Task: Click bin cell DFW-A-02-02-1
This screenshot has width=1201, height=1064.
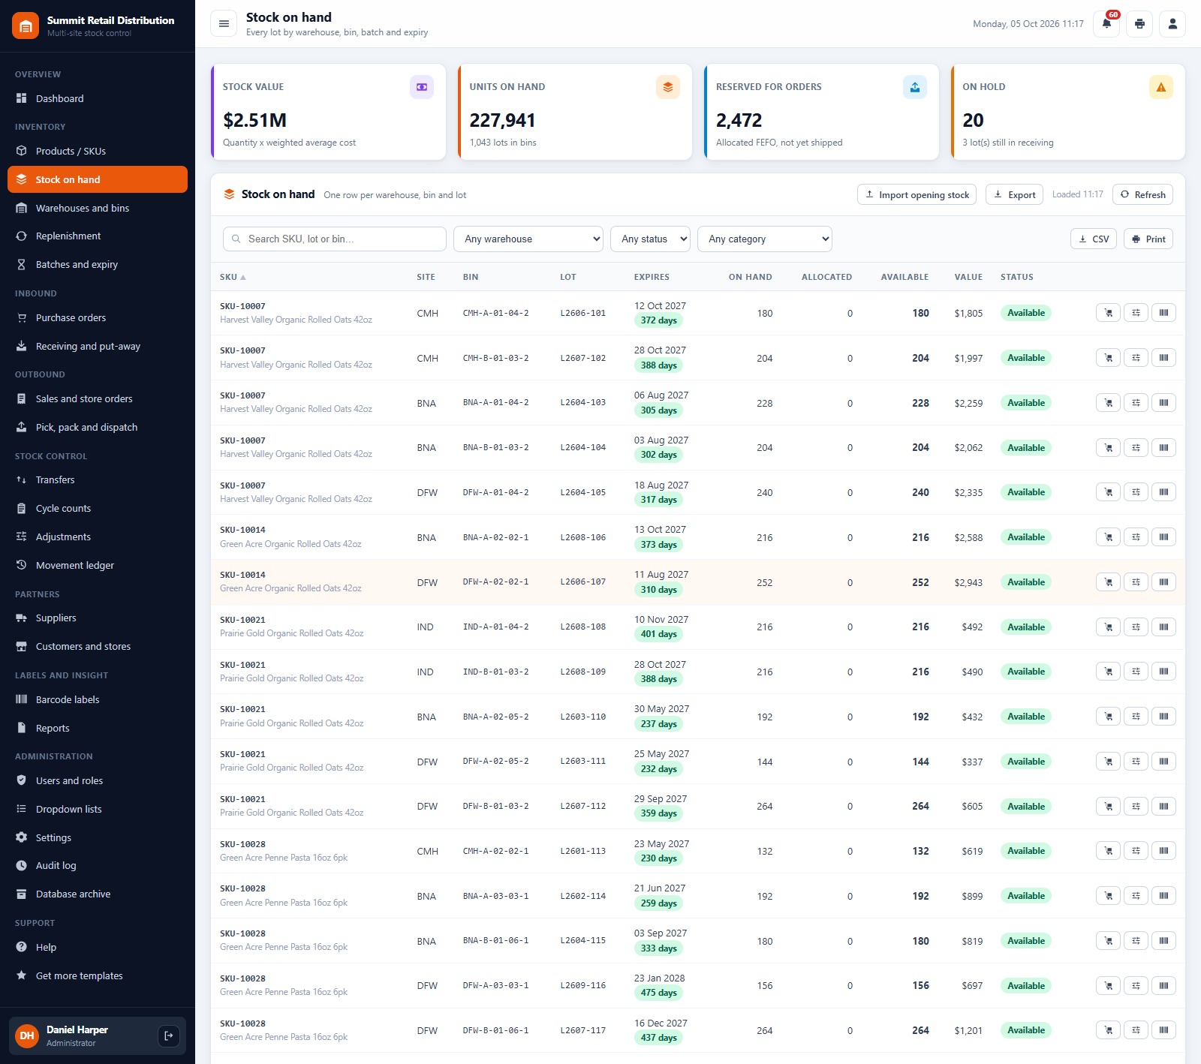Action: (495, 582)
